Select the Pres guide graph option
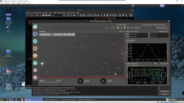The height and width of the screenshot is (103, 184). 158,64
